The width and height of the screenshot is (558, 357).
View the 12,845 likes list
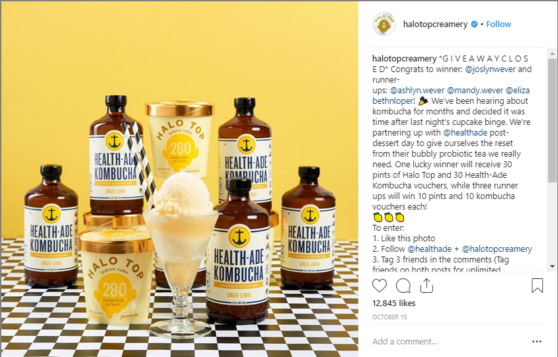393,303
